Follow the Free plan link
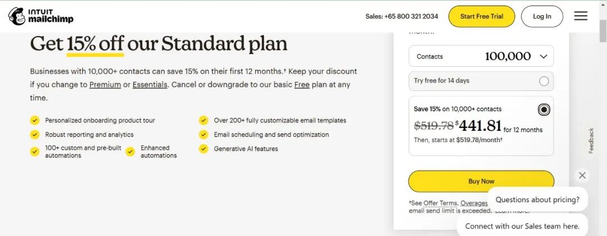The height and width of the screenshot is (236, 607). tap(302, 85)
